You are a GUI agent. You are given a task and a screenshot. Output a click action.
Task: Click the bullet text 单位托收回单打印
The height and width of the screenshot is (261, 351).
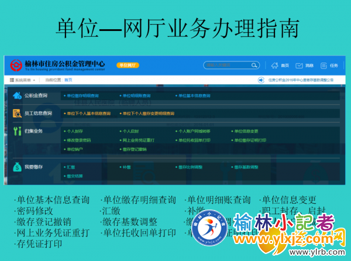140,233
